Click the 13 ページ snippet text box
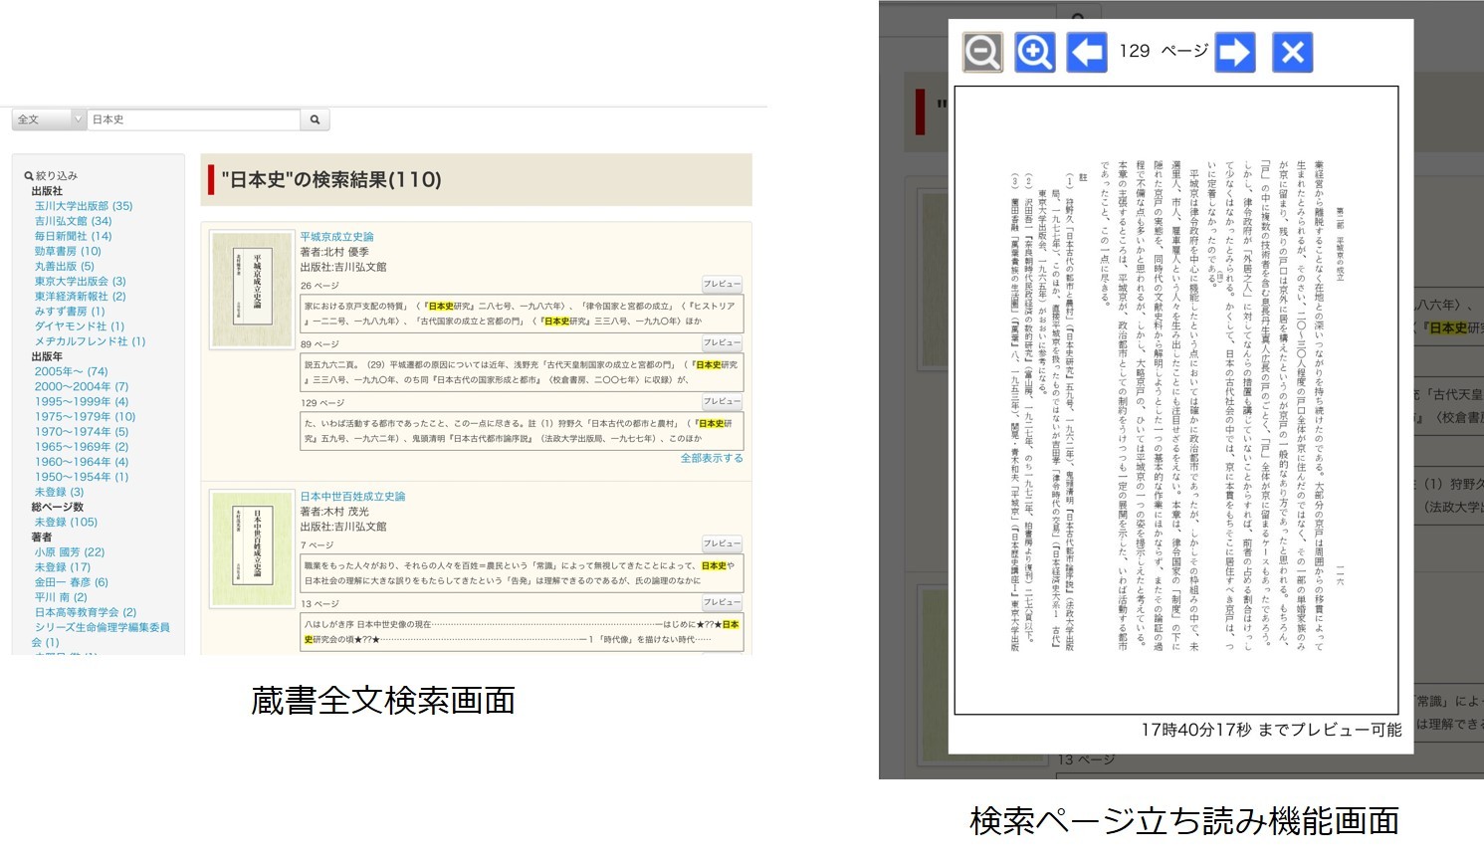The image size is (1484, 865). click(x=523, y=632)
